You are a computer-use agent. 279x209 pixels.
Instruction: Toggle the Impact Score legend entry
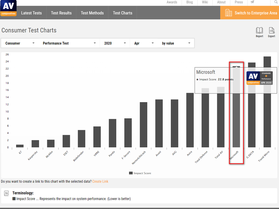coord(140,173)
